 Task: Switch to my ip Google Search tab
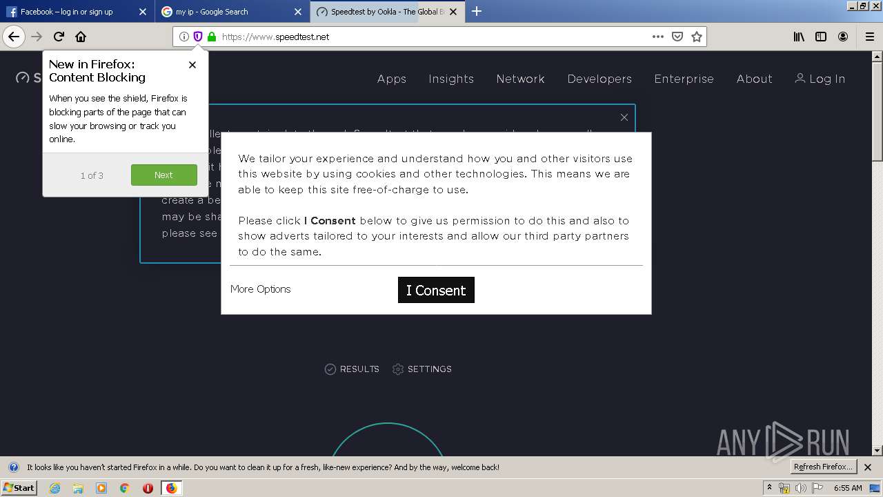(232, 12)
